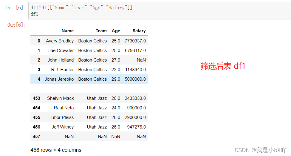Click age 24.0 in Raul Neto row

pyautogui.click(x=116, y=108)
